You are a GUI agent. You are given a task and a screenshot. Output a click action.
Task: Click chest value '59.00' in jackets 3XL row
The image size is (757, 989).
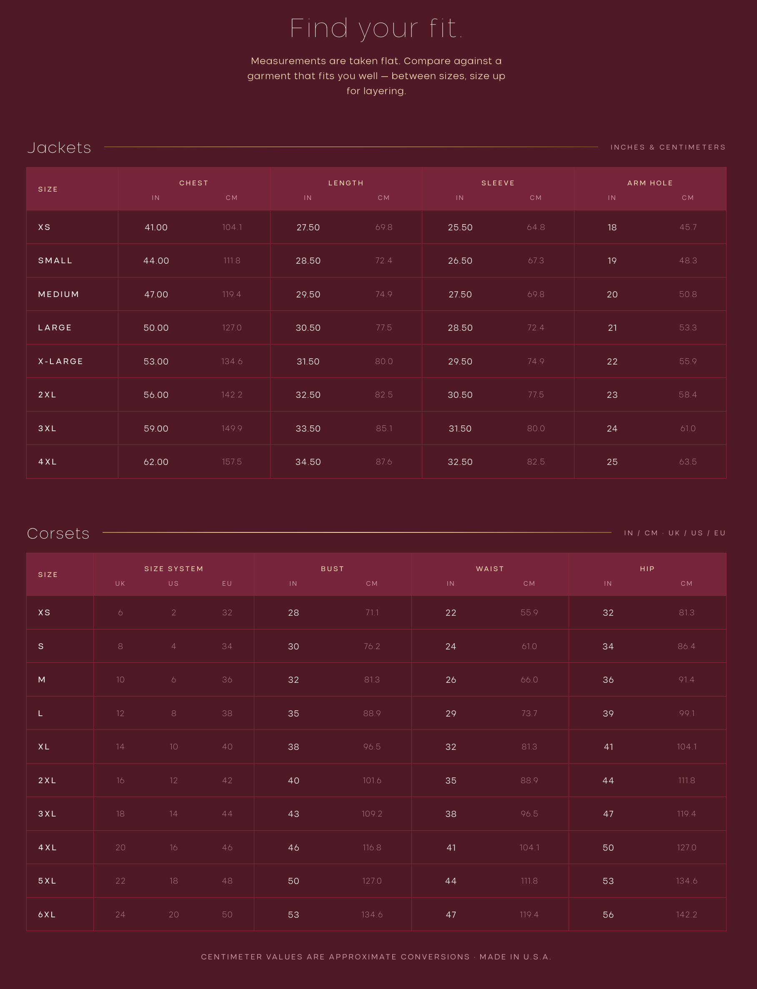click(156, 429)
